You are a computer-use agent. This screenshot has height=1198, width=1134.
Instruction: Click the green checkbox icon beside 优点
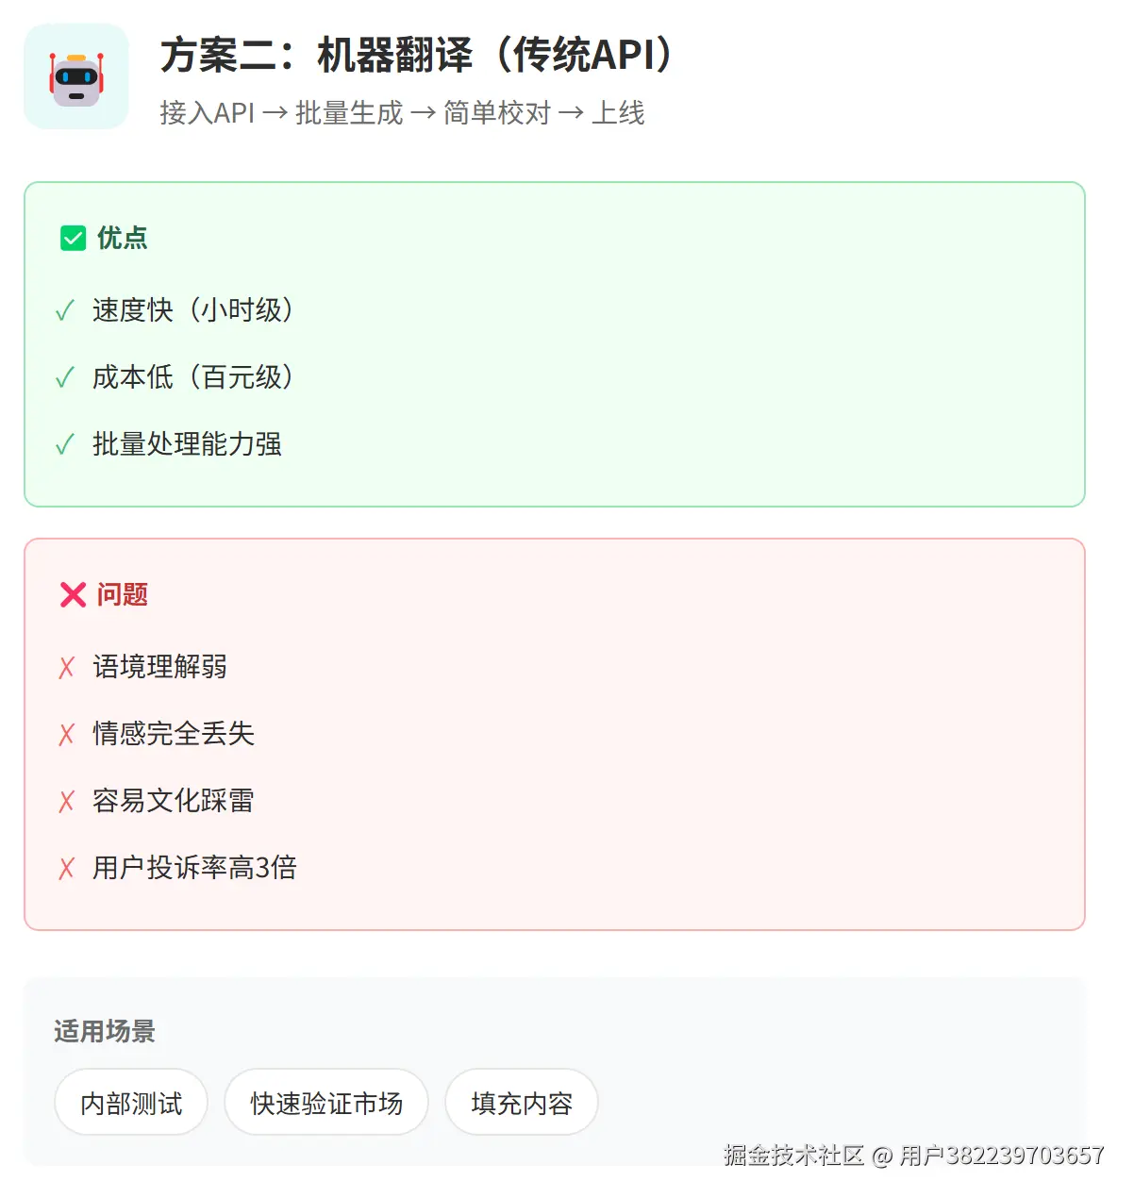coord(73,238)
